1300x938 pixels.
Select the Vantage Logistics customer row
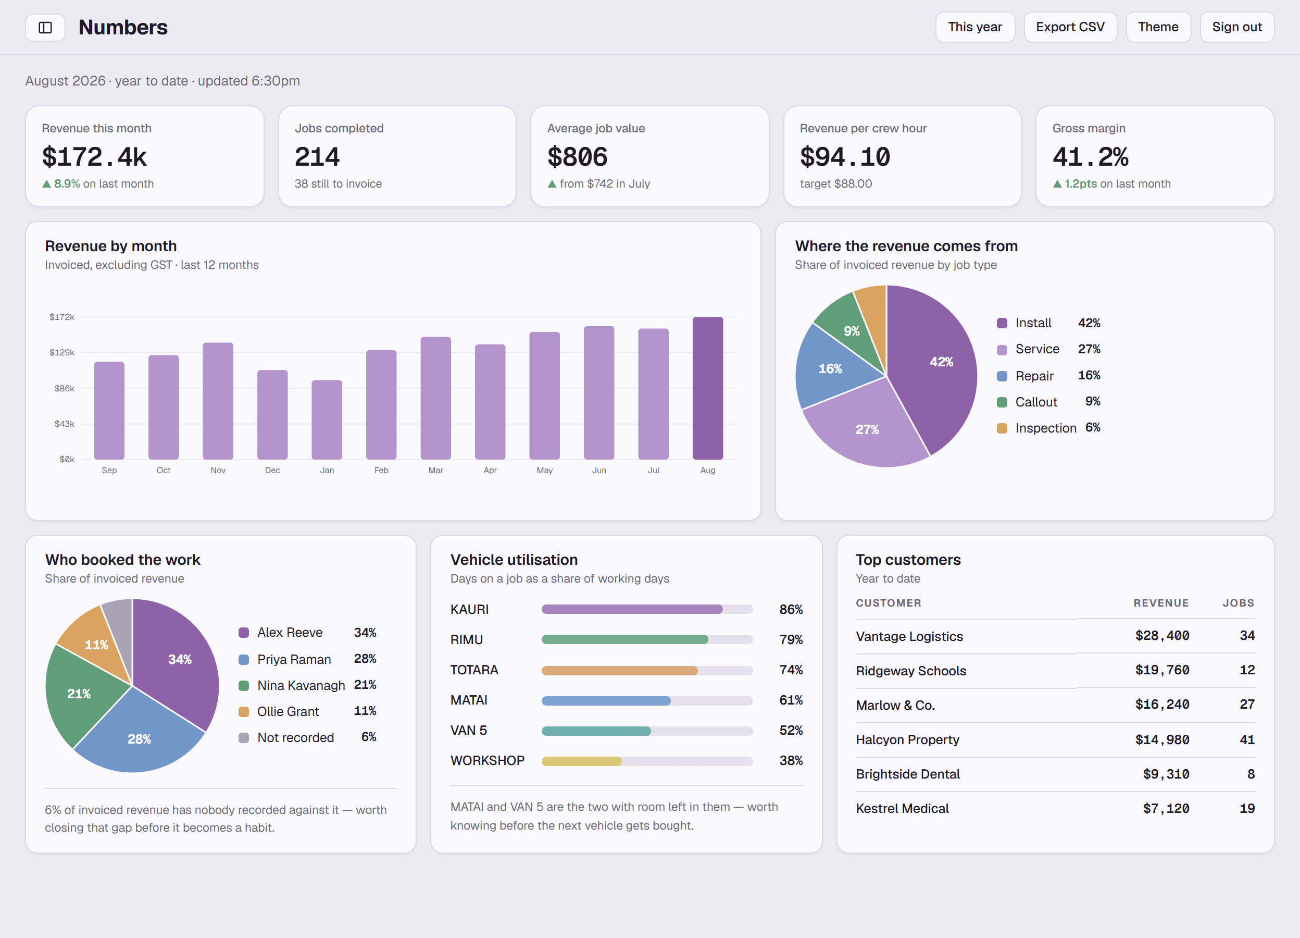[x=1055, y=636]
